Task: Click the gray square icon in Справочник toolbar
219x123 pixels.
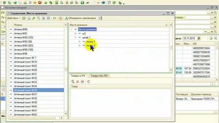Action: click(x=49, y=18)
